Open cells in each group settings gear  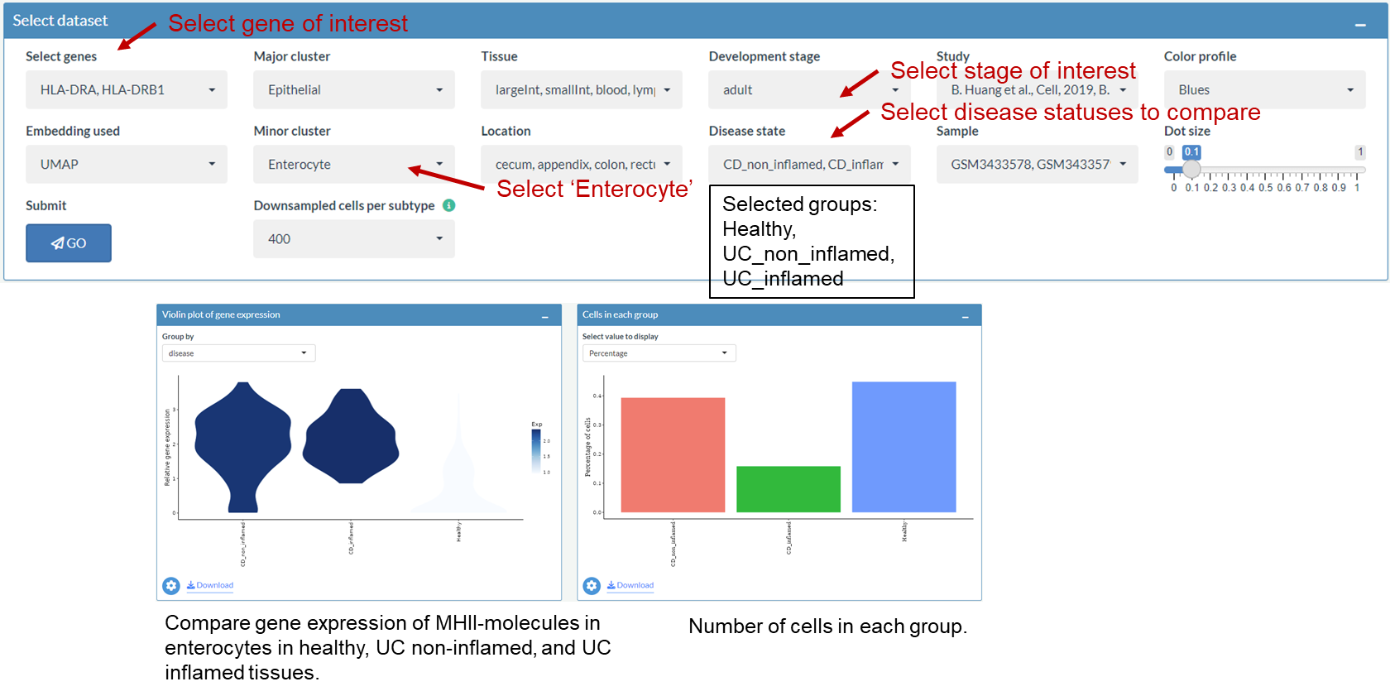click(592, 586)
